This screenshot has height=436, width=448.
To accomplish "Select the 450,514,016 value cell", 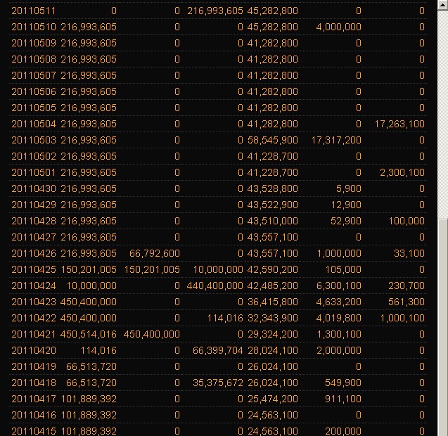I will [89, 334].
